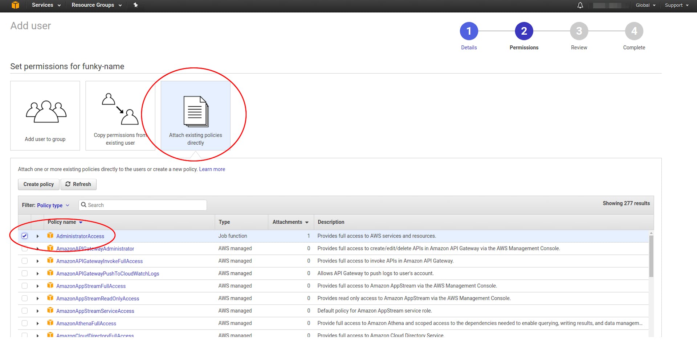The image size is (697, 340).
Task: Click the policy icon beside AmazonAthenaFullAccess
Action: (50, 323)
